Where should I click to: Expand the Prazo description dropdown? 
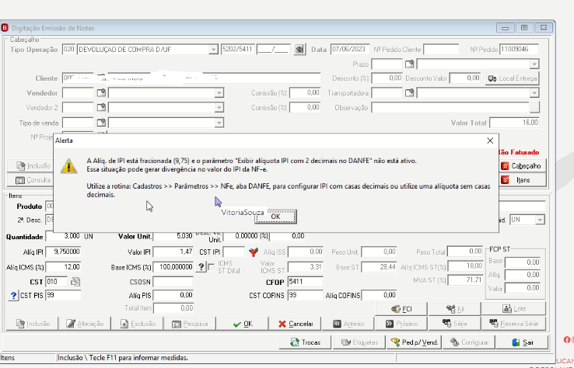point(534,64)
